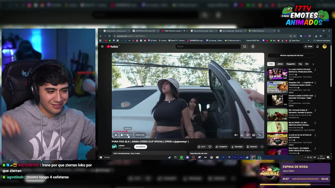Viewport: 335px width, 188px height.
Task: Open the Crear upload menu
Action: coord(308,46)
